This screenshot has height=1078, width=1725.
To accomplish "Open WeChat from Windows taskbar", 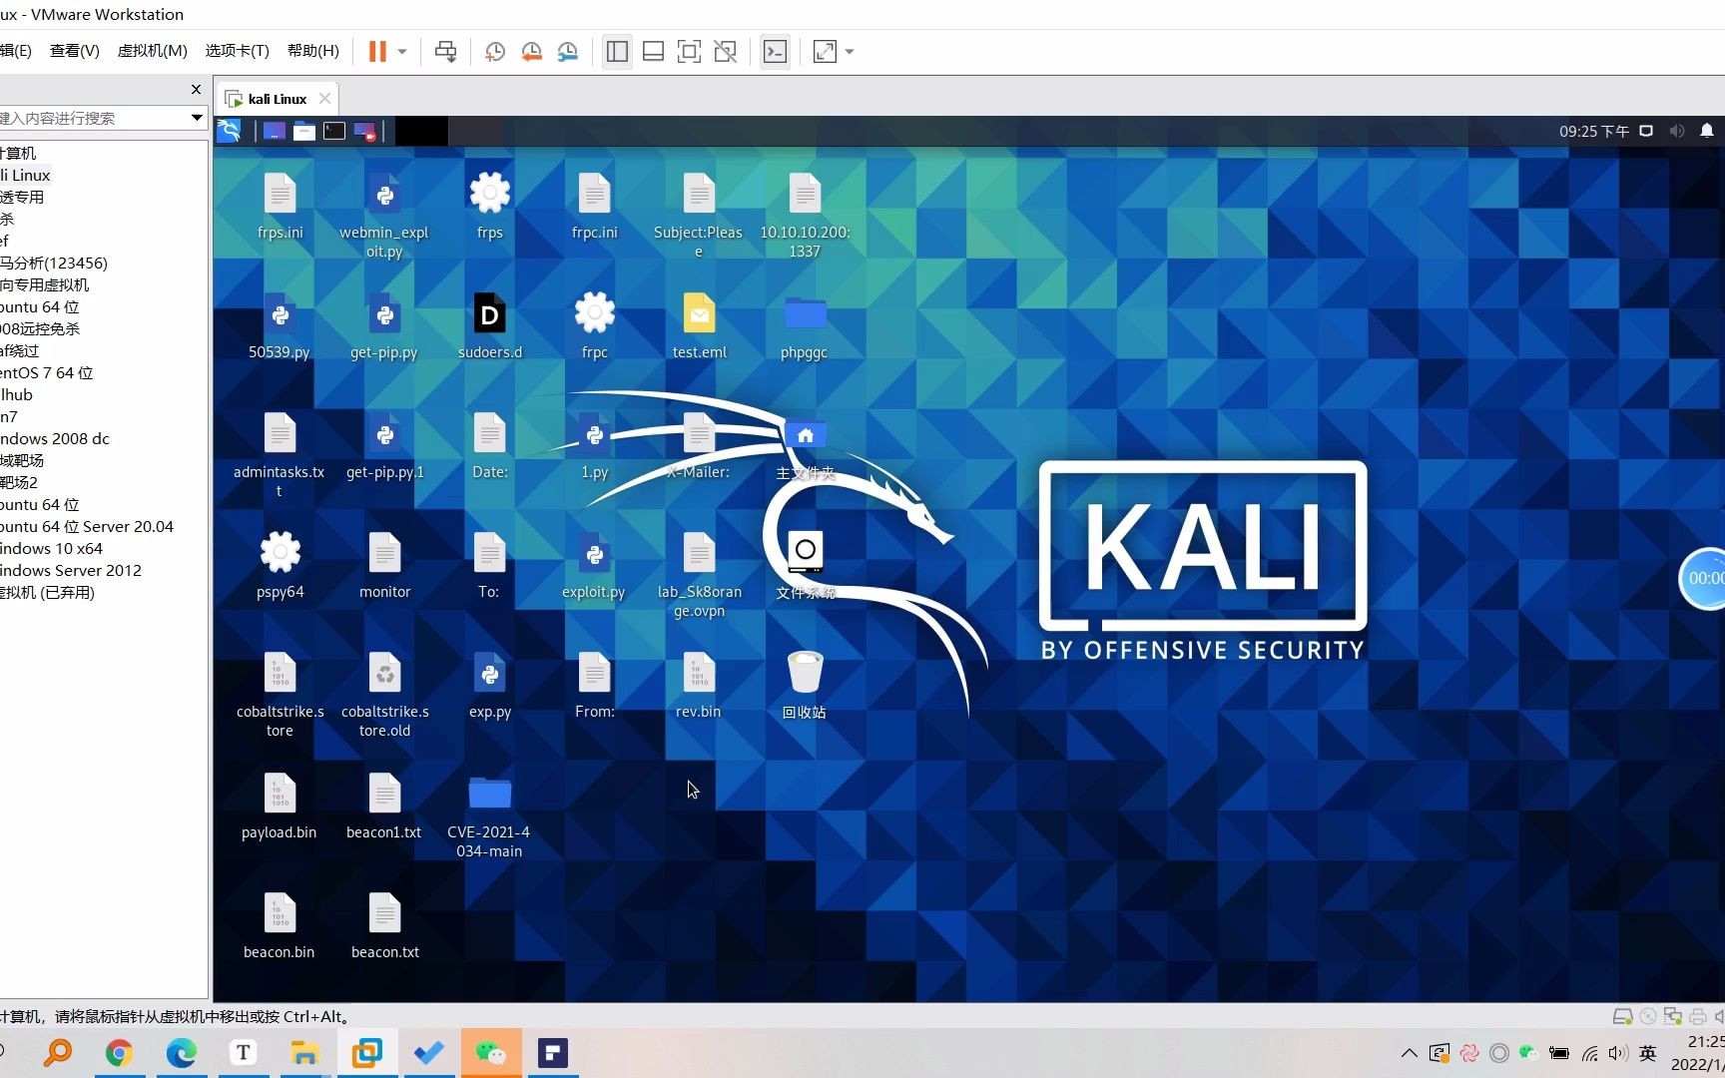I will (x=490, y=1052).
